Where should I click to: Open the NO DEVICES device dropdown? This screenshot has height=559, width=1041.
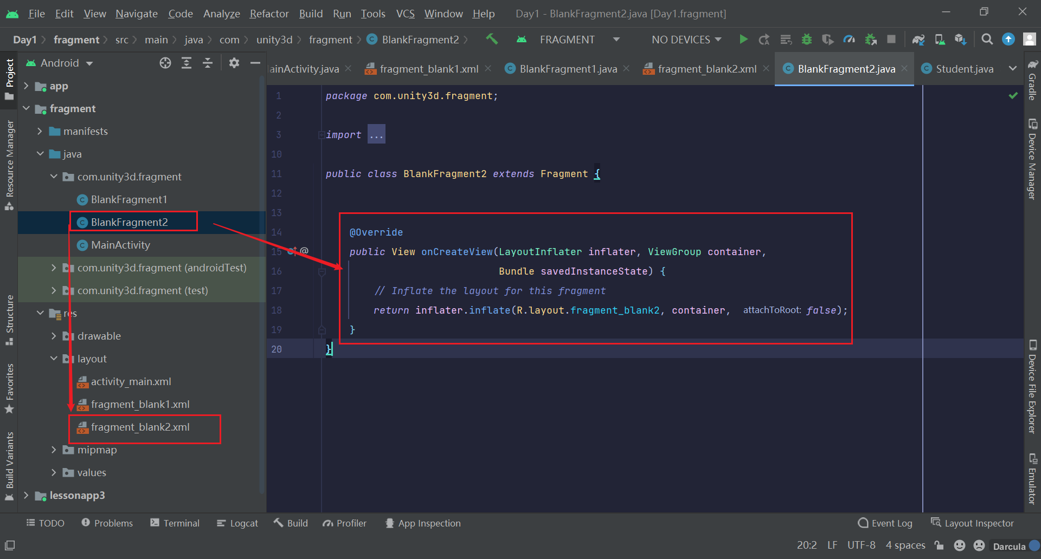coord(686,40)
